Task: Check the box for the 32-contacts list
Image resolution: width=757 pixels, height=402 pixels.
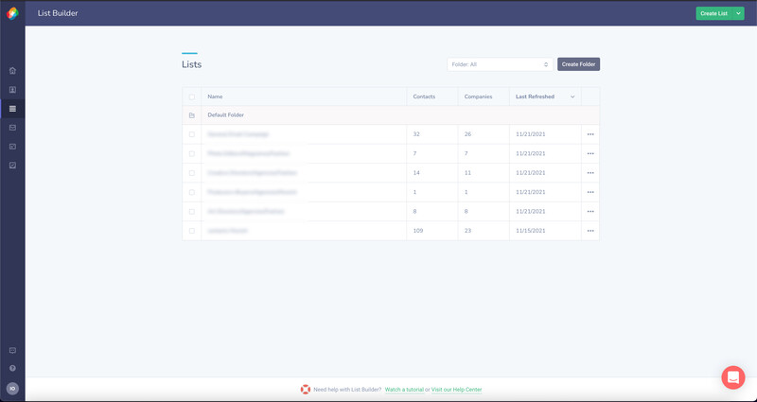Action: [192, 134]
